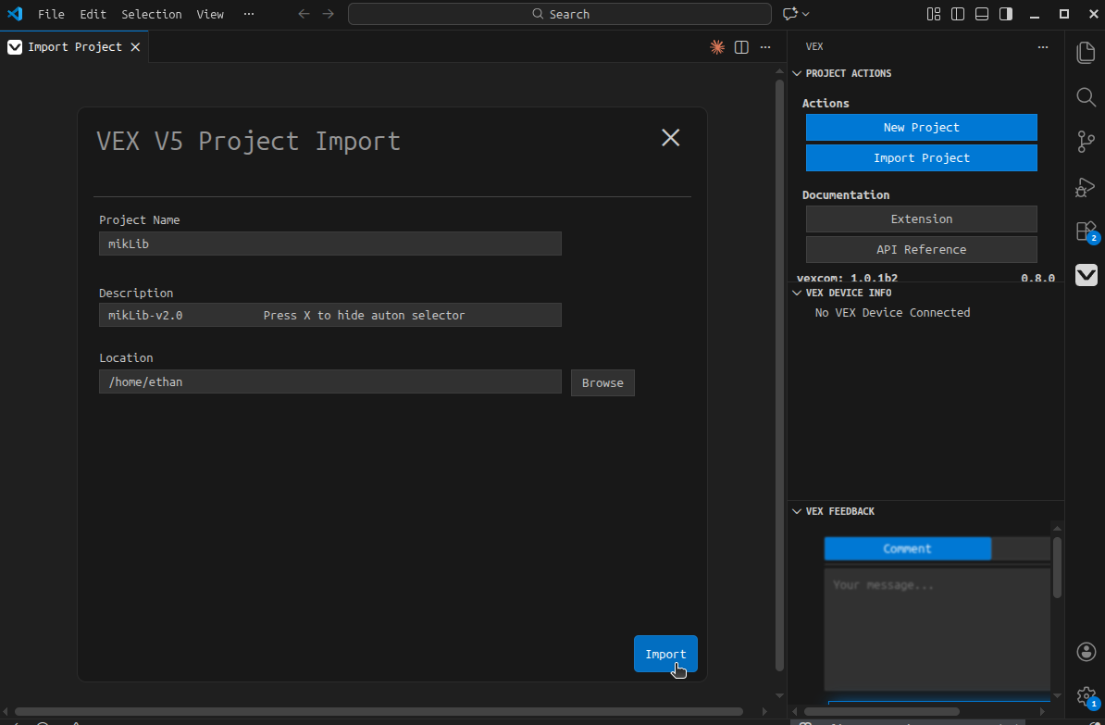Click the title bar Search box
Screen dimensions: 1105x725
pyautogui.click(x=560, y=14)
